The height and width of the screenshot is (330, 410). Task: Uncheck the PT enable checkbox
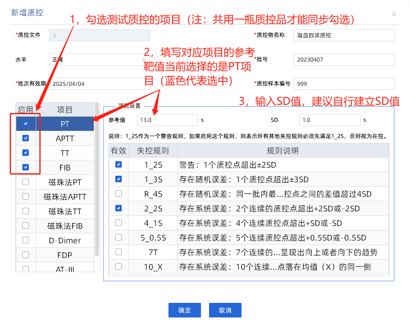(x=26, y=123)
